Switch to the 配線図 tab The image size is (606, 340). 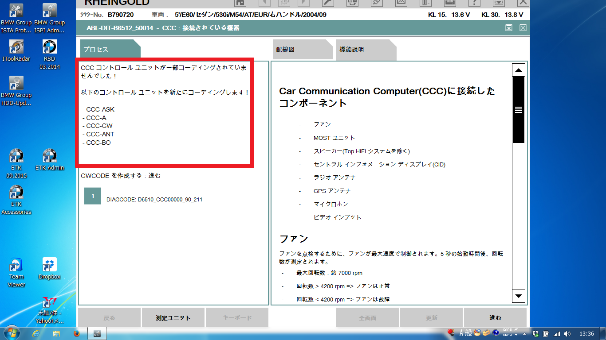(x=303, y=49)
